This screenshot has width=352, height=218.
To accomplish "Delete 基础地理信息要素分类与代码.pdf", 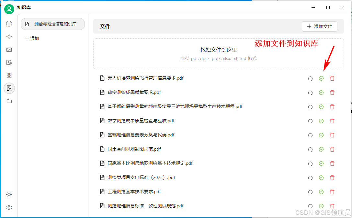I will [x=332, y=135].
